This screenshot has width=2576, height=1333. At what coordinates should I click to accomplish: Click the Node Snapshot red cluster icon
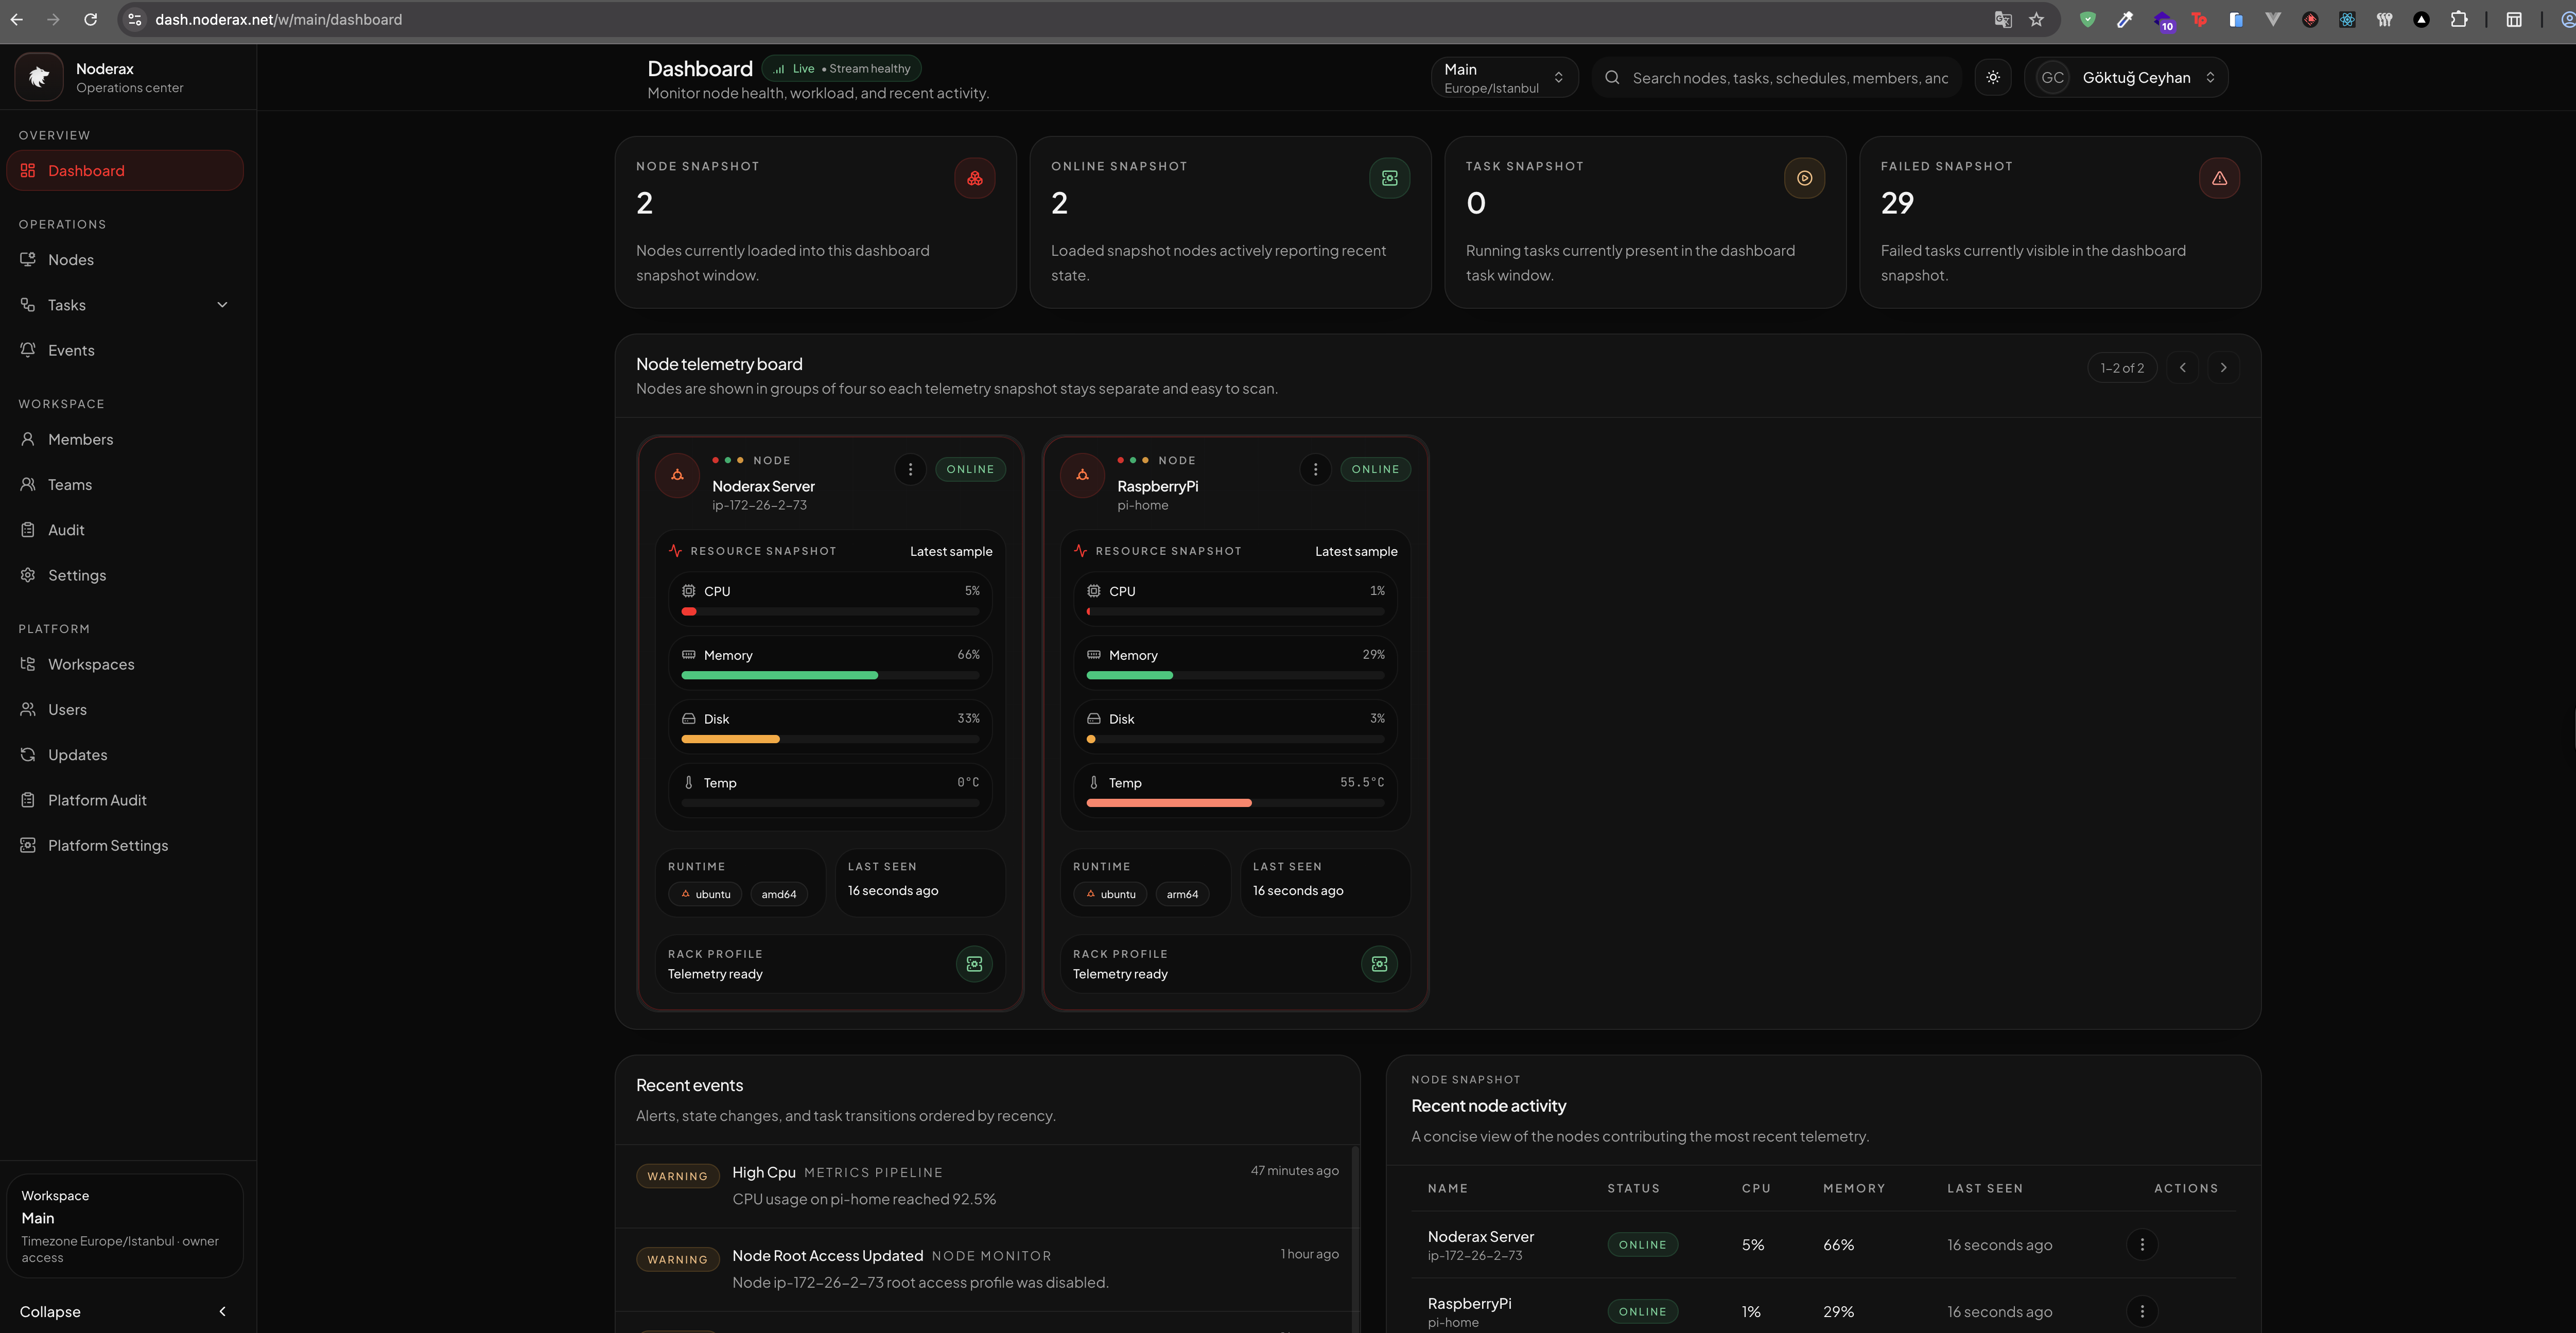[974, 178]
